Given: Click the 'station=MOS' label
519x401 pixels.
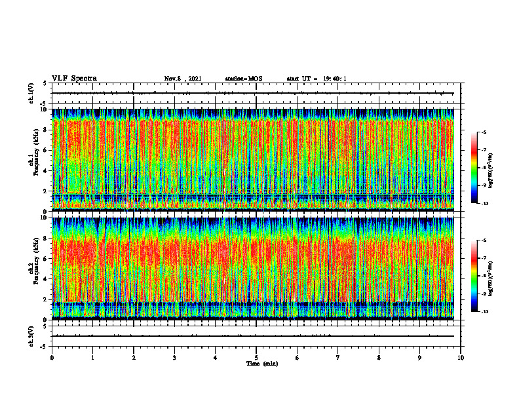Looking at the screenshot, I should (244, 79).
